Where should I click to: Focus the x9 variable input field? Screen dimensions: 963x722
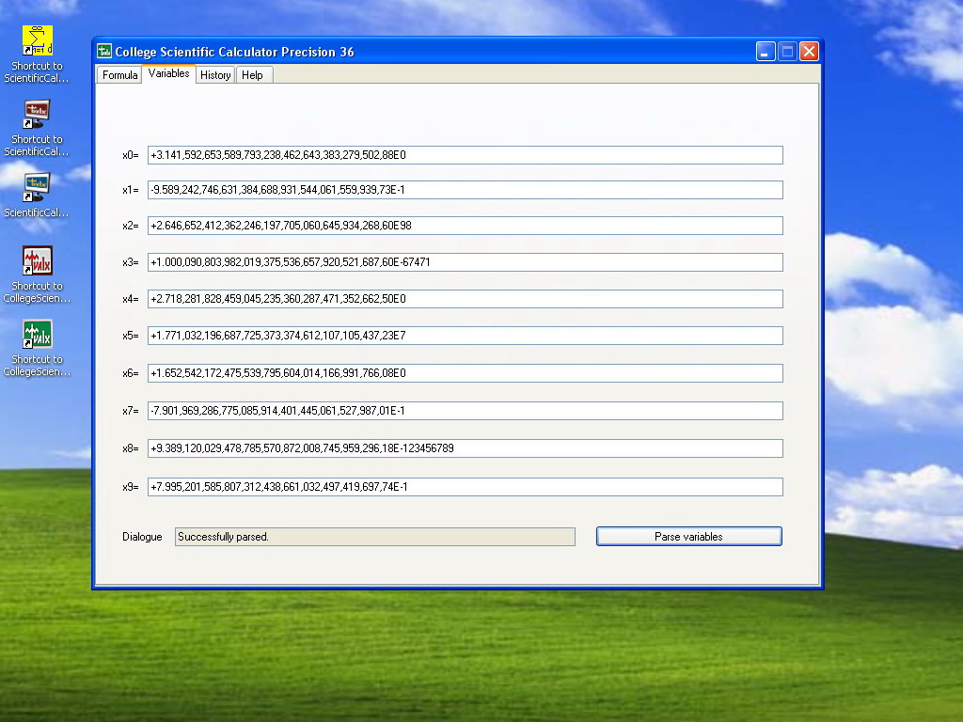point(466,487)
